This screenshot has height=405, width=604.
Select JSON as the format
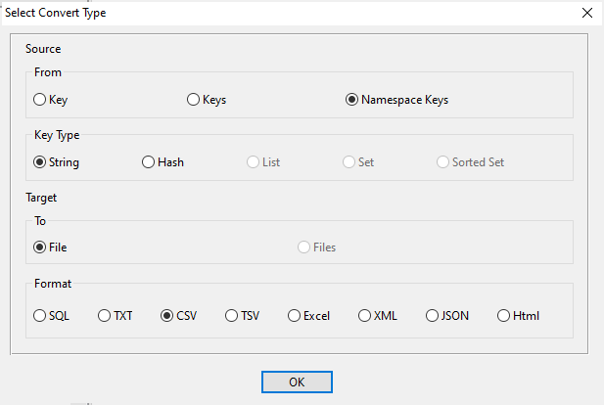(x=433, y=315)
